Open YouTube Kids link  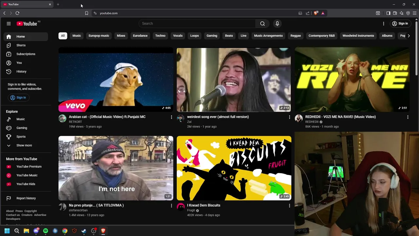point(26,184)
